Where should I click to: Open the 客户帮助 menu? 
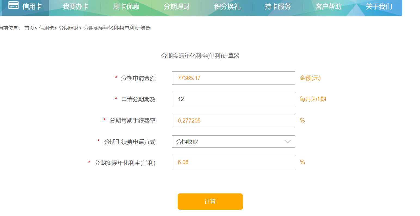pyautogui.click(x=328, y=7)
